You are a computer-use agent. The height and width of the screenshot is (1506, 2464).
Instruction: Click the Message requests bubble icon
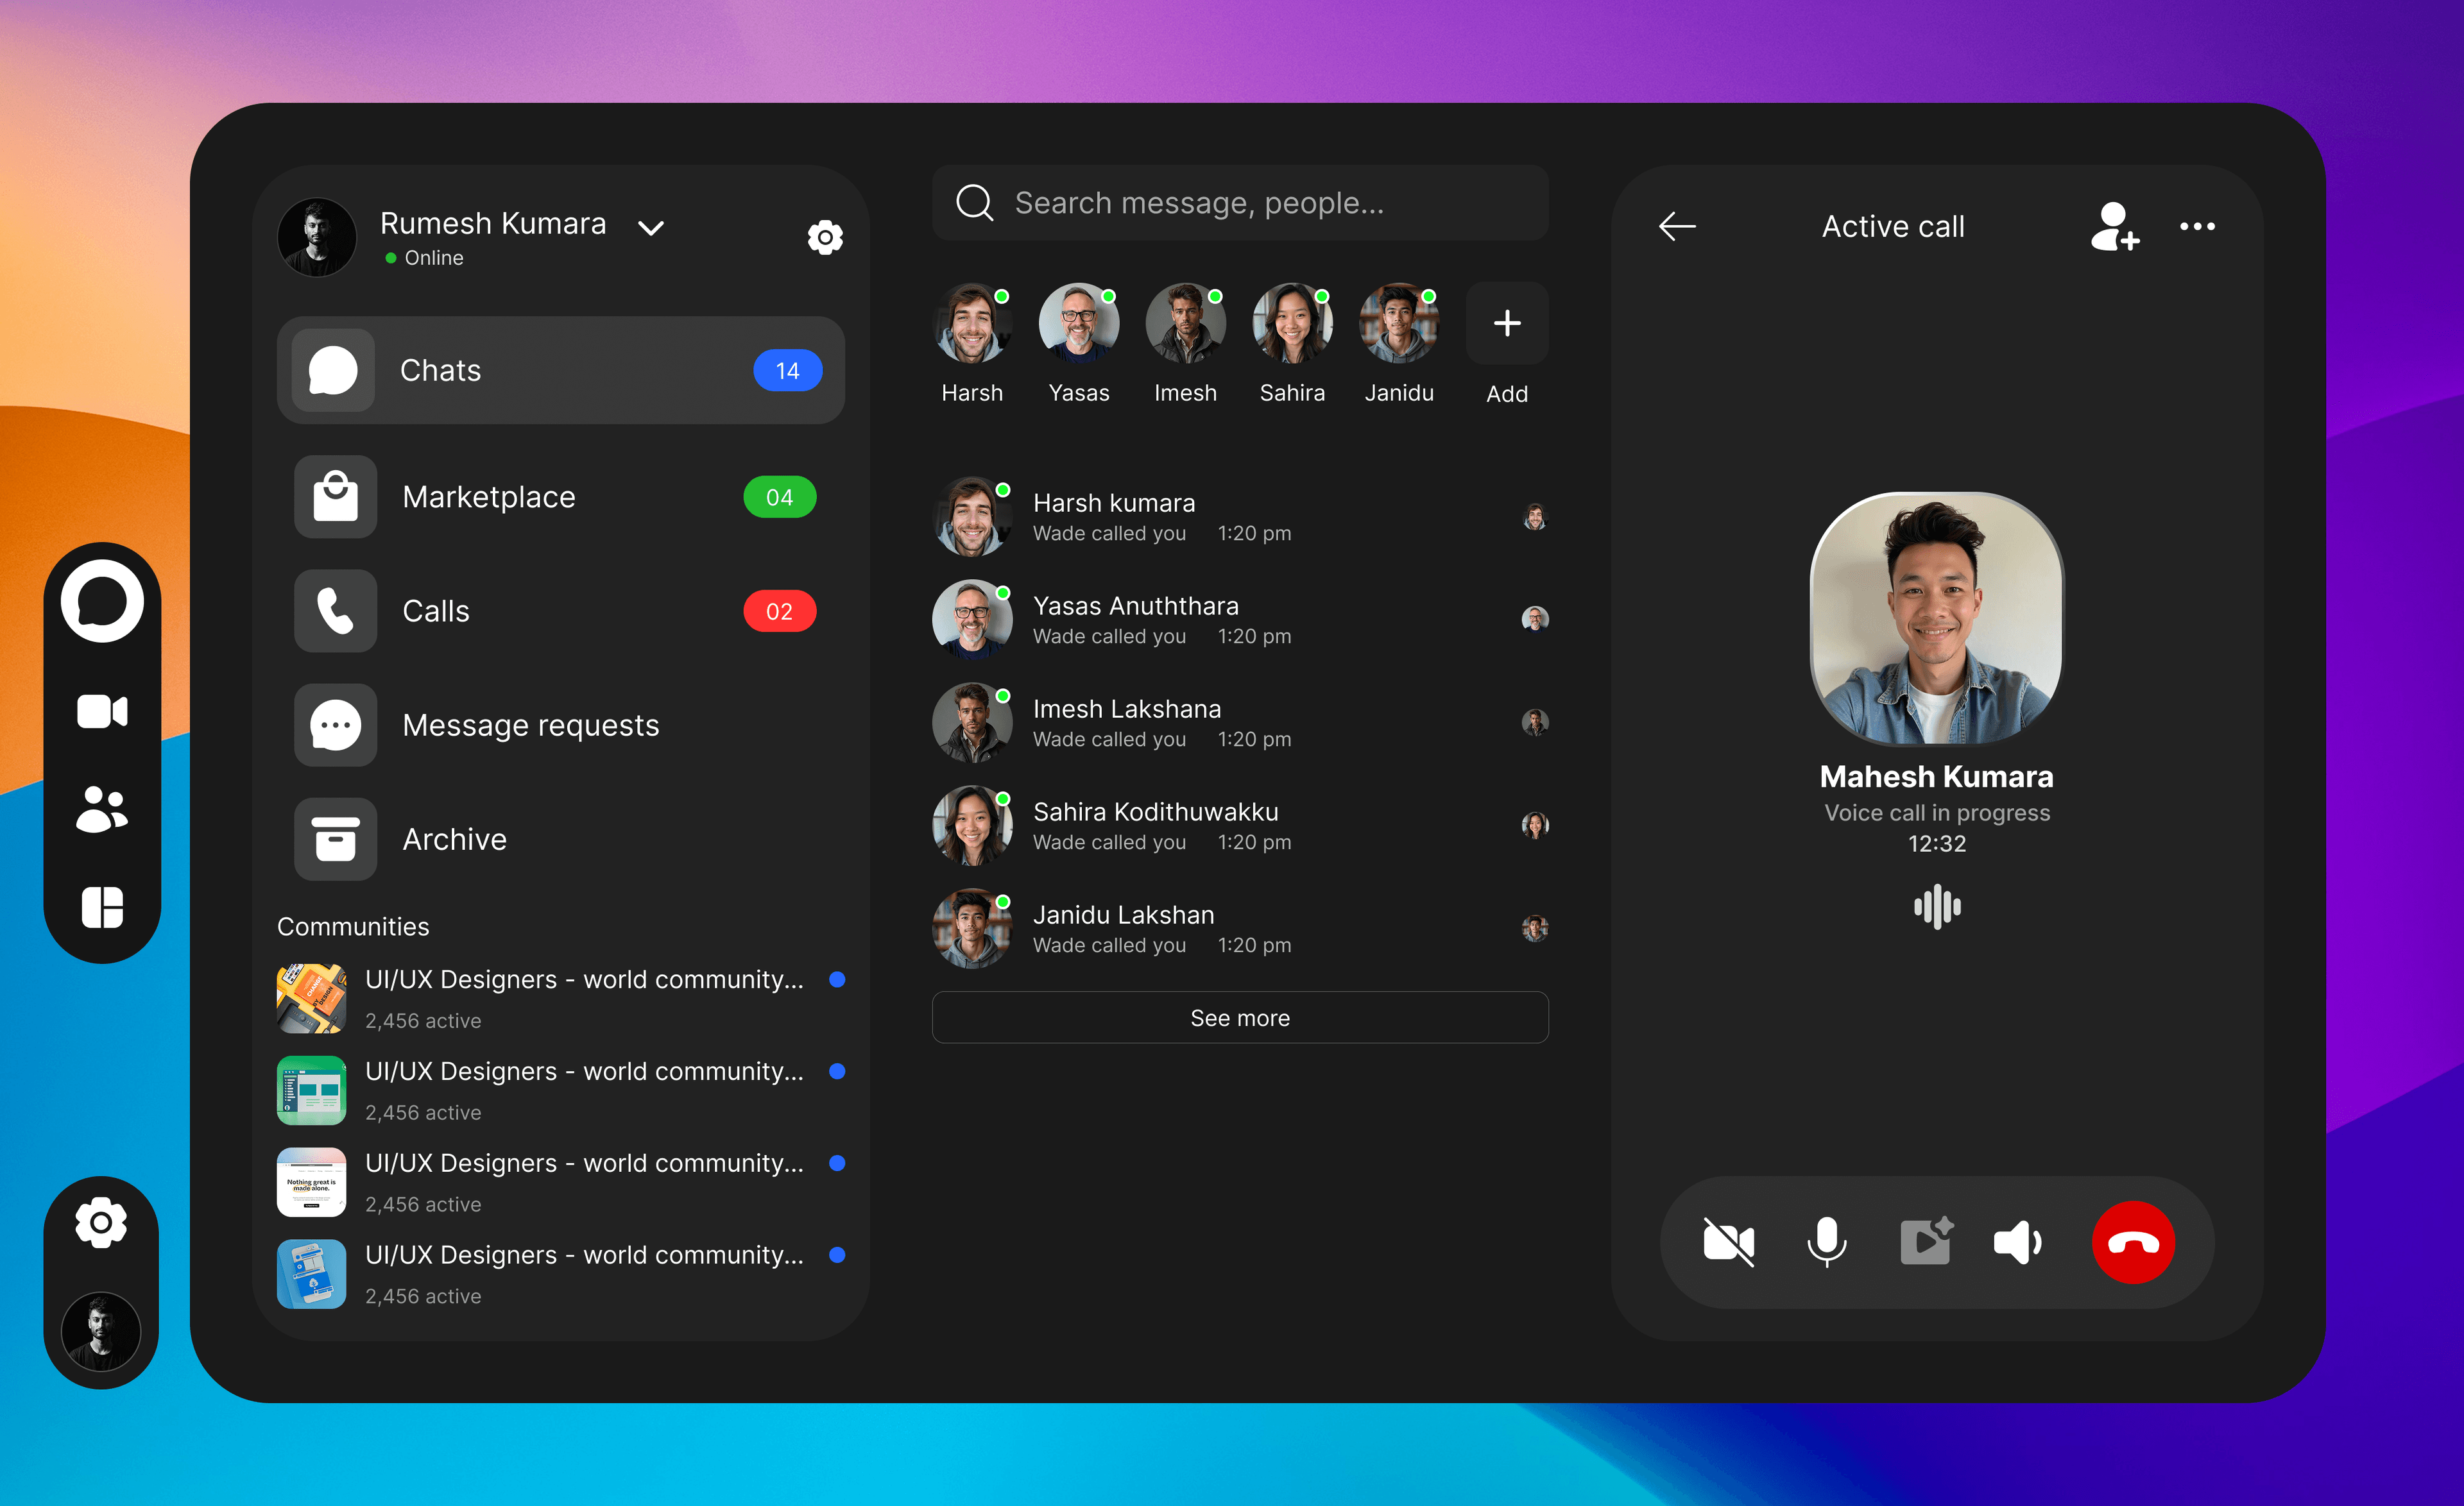(336, 725)
